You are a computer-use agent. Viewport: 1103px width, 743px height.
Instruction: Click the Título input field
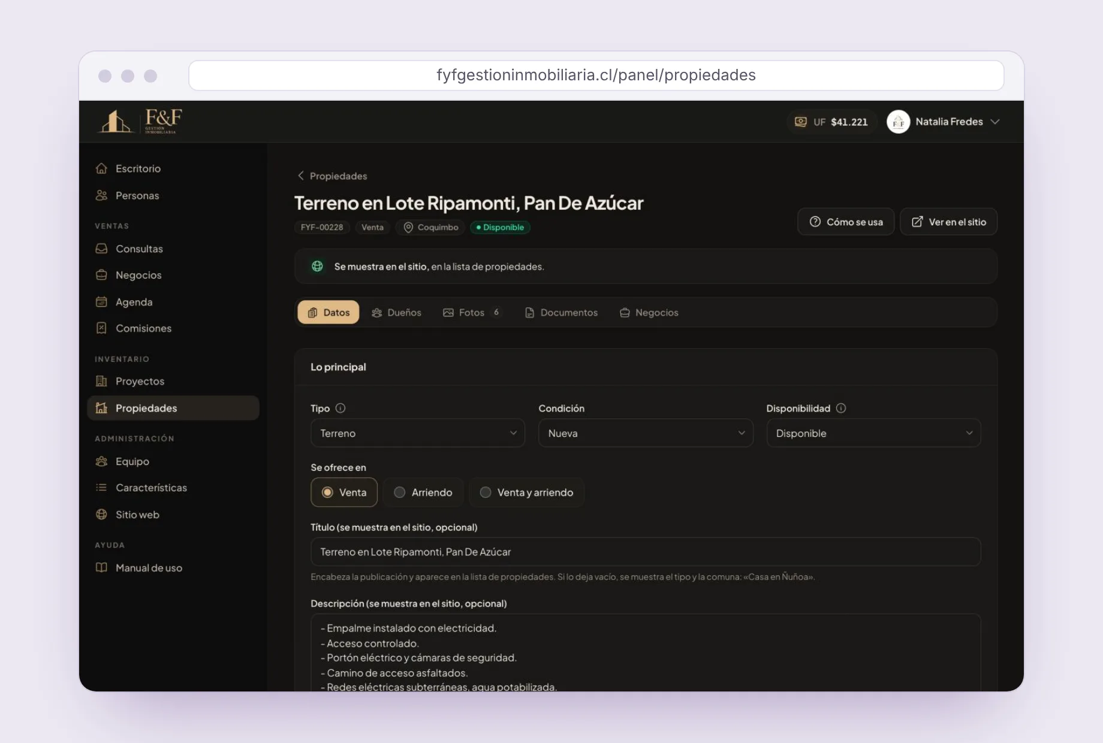(x=646, y=551)
